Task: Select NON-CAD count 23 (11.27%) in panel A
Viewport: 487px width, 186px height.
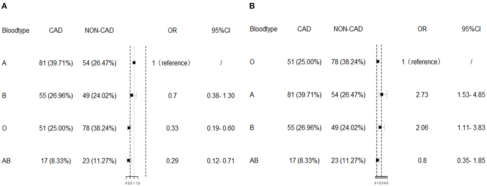Action: [x=99, y=161]
